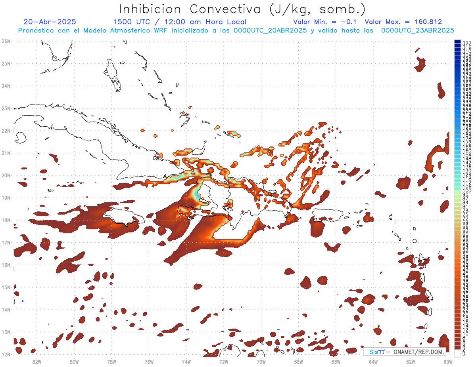Click the title 'Inhibicion Convectiva (J/kg, somb.)'

[242, 10]
